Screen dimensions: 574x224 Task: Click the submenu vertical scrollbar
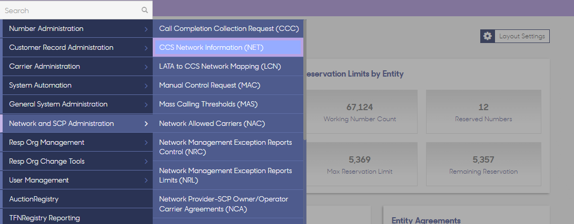[x=304, y=80]
